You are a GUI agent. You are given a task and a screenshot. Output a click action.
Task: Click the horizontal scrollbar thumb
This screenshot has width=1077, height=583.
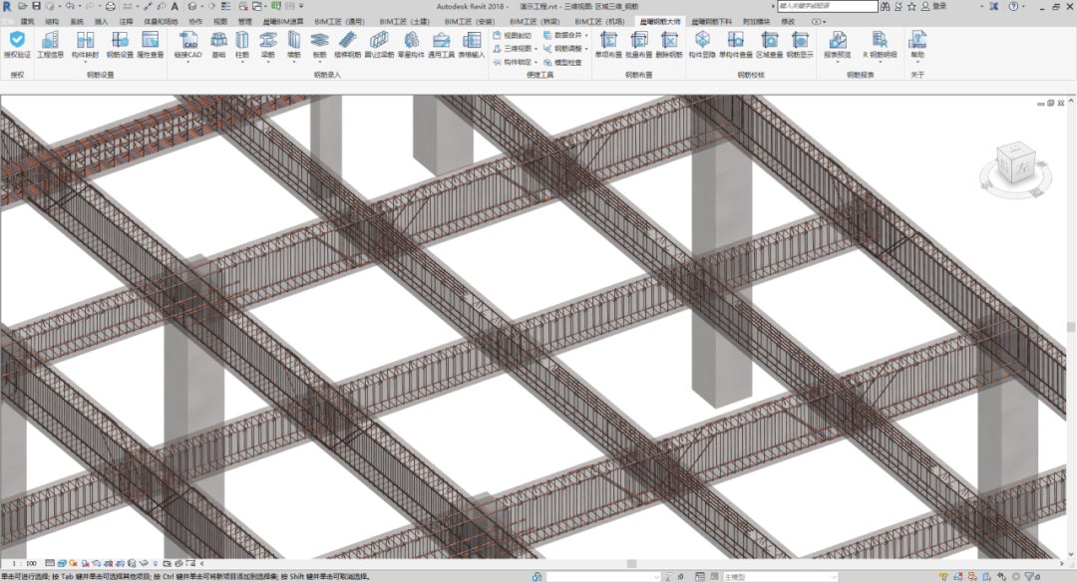pos(632,563)
